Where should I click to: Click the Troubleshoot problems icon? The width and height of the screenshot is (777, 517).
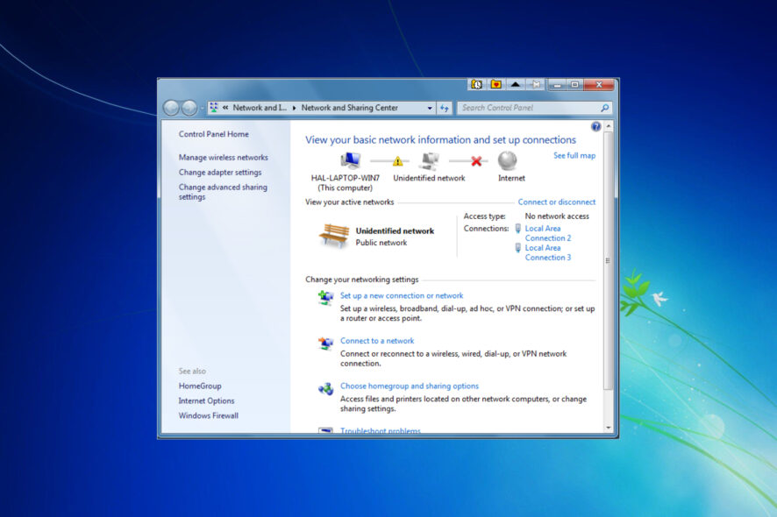324,430
